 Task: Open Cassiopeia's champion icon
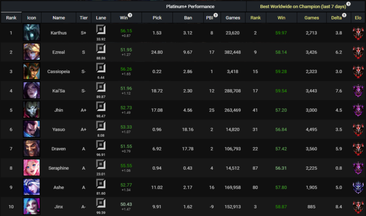tap(31, 71)
